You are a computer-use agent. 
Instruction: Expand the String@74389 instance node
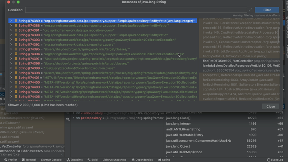point(11,21)
